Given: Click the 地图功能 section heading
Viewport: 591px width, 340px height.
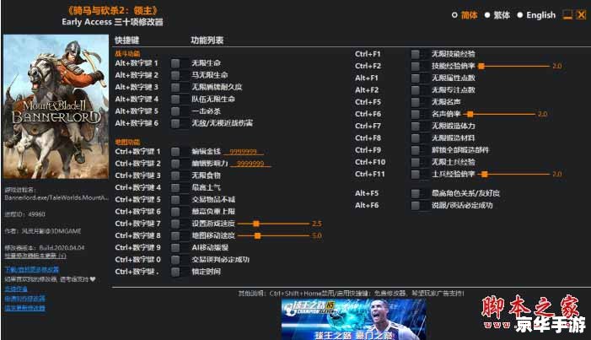Looking at the screenshot, I should (x=127, y=143).
